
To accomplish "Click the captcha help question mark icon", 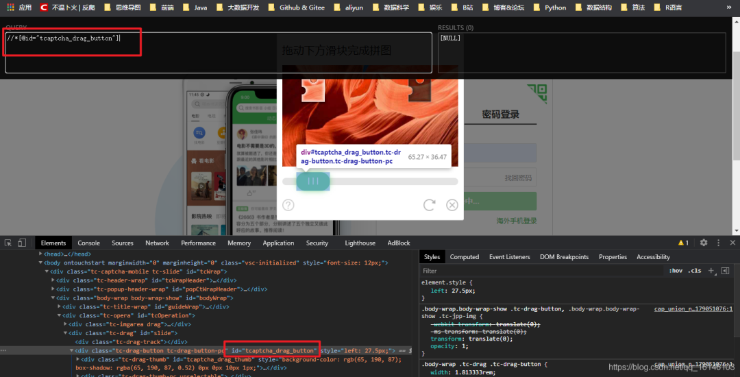I will (x=288, y=205).
